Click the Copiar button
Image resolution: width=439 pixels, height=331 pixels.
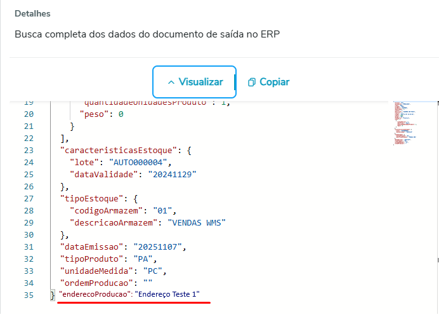[268, 82]
